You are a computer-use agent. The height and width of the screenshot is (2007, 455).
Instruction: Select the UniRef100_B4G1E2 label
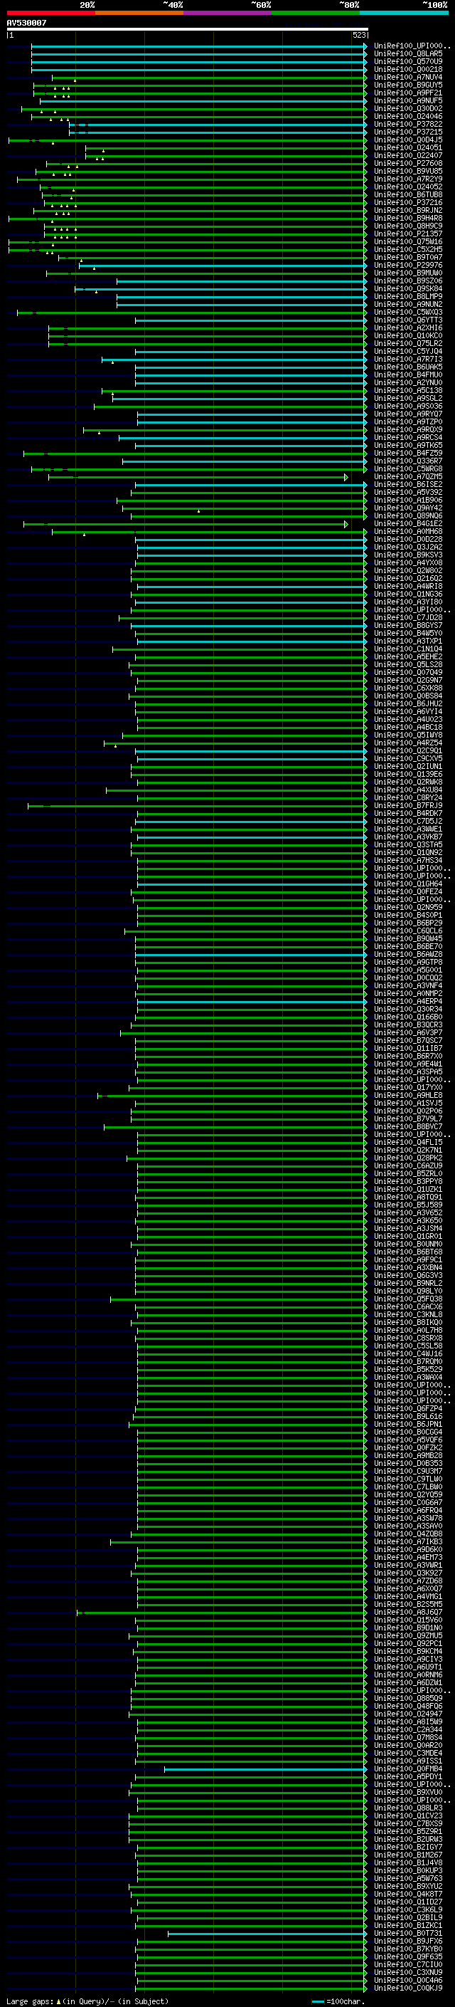[x=407, y=523]
